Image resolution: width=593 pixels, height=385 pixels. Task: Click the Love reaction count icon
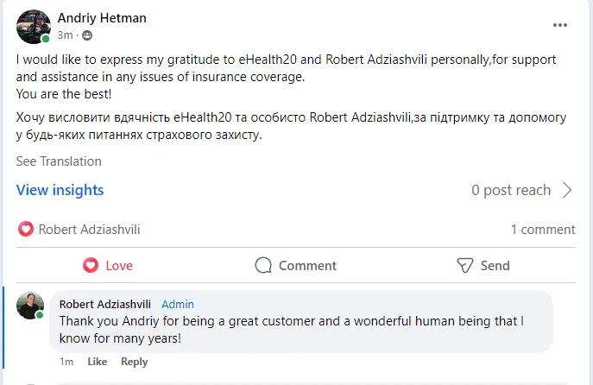25,230
